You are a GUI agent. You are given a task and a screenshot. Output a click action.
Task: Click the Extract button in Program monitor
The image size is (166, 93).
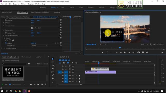tap(143, 52)
